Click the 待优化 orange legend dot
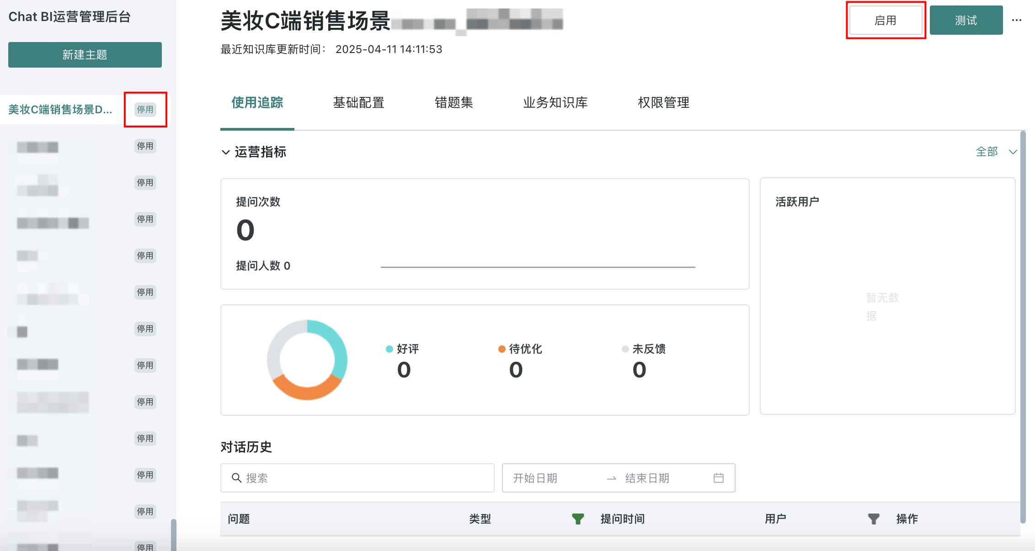The width and height of the screenshot is (1035, 551). tap(501, 349)
